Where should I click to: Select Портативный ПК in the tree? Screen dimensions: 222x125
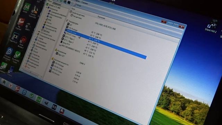click(x=50, y=29)
